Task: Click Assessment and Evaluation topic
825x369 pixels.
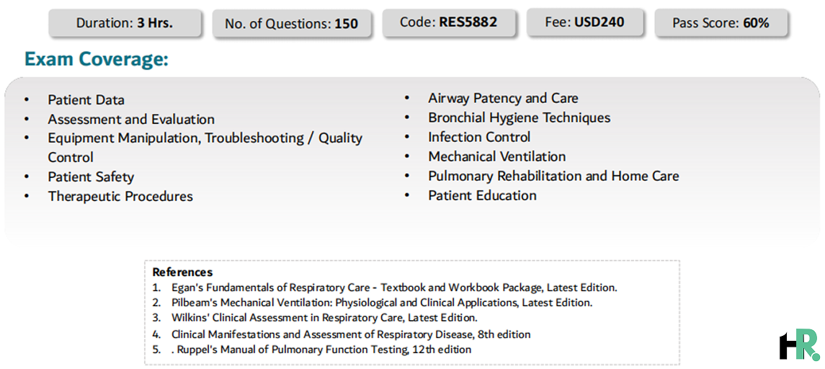Action: tap(131, 120)
